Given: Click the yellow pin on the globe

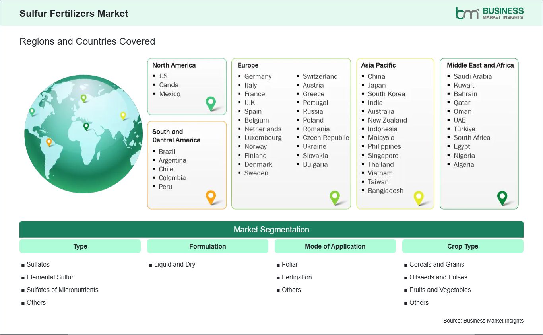Looking at the screenshot, I should click(x=123, y=115).
